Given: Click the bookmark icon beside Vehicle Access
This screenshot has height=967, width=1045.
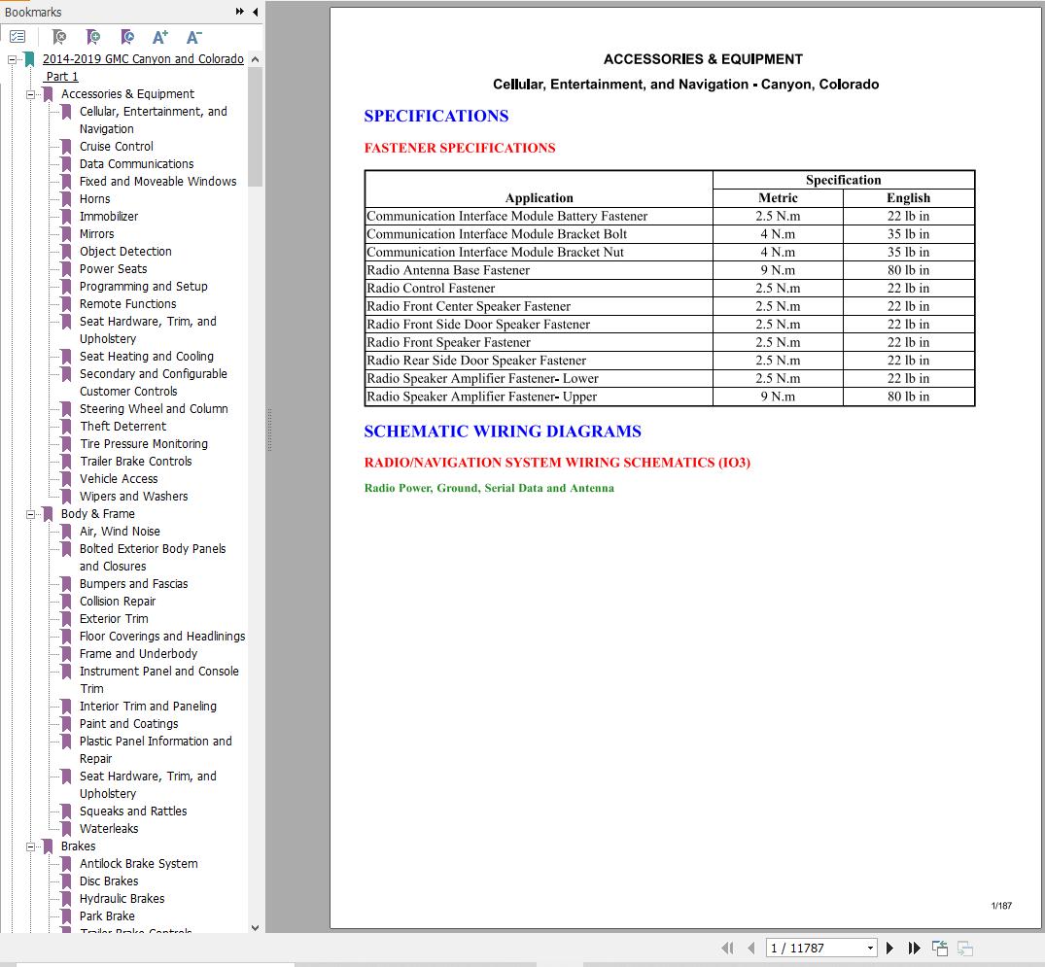Looking at the screenshot, I should [x=67, y=479].
